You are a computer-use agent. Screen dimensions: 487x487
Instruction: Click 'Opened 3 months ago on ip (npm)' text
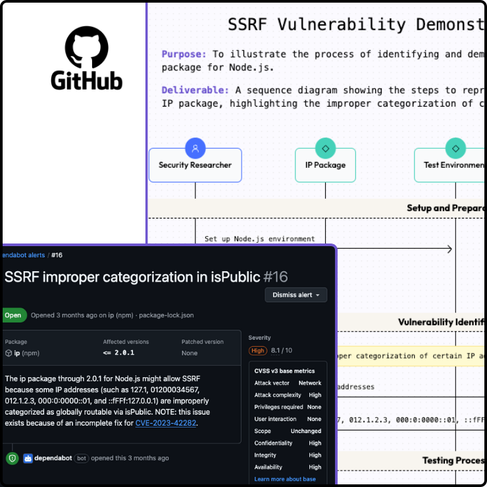tap(82, 315)
